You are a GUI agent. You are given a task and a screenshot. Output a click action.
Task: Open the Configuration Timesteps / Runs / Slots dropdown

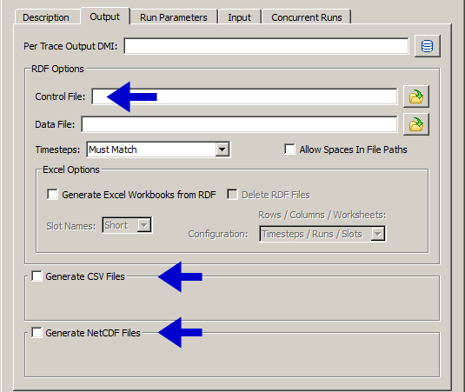322,234
